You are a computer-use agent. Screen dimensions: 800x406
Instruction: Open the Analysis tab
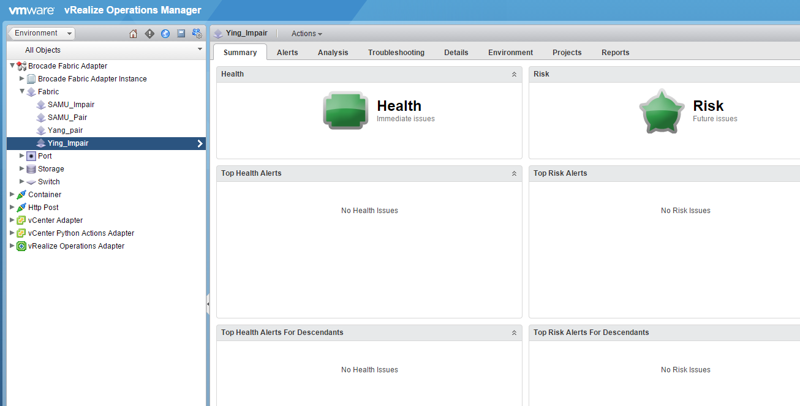tap(333, 53)
